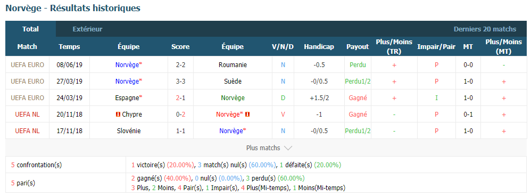The height and width of the screenshot is (196, 531).
Task: Open Derniers 20 matchs selector
Action: click(x=485, y=29)
